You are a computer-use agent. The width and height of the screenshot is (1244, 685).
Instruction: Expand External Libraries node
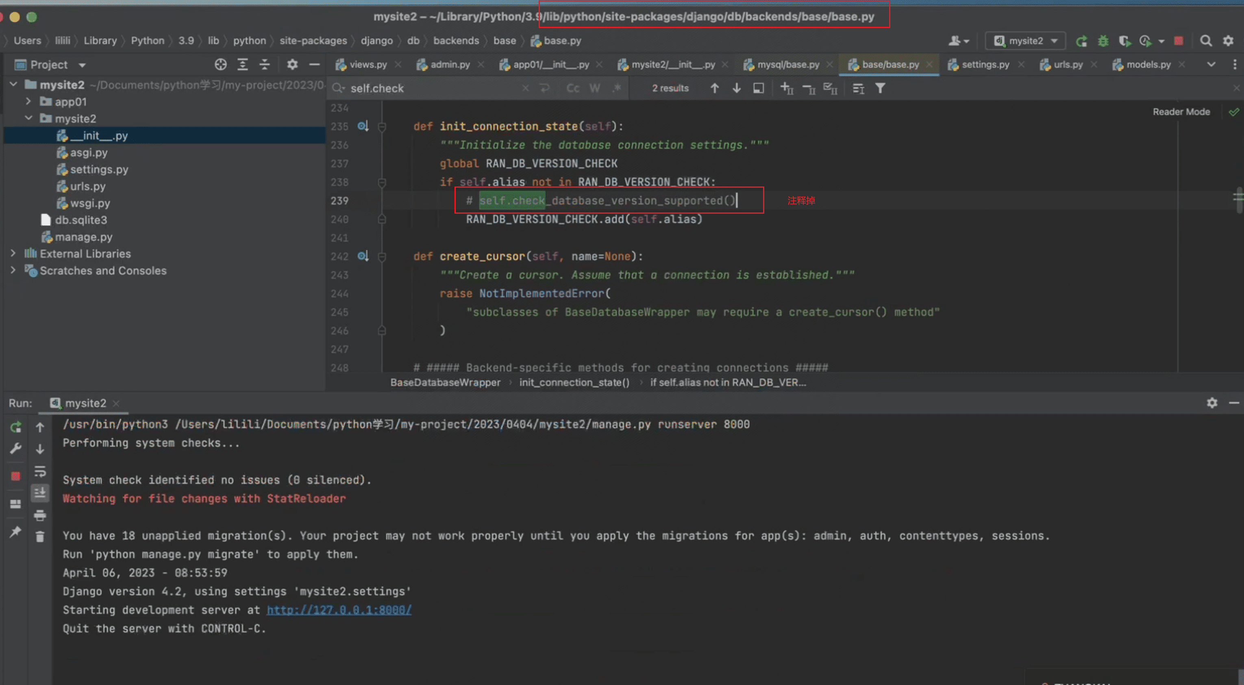[13, 254]
